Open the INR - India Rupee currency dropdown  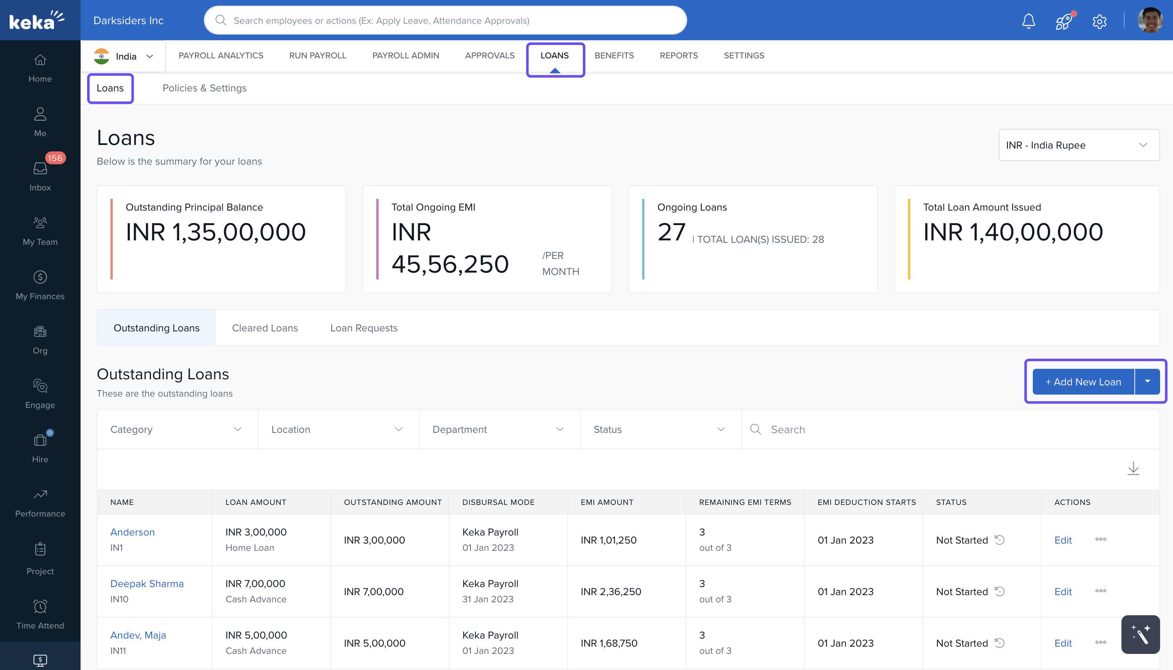pyautogui.click(x=1079, y=145)
